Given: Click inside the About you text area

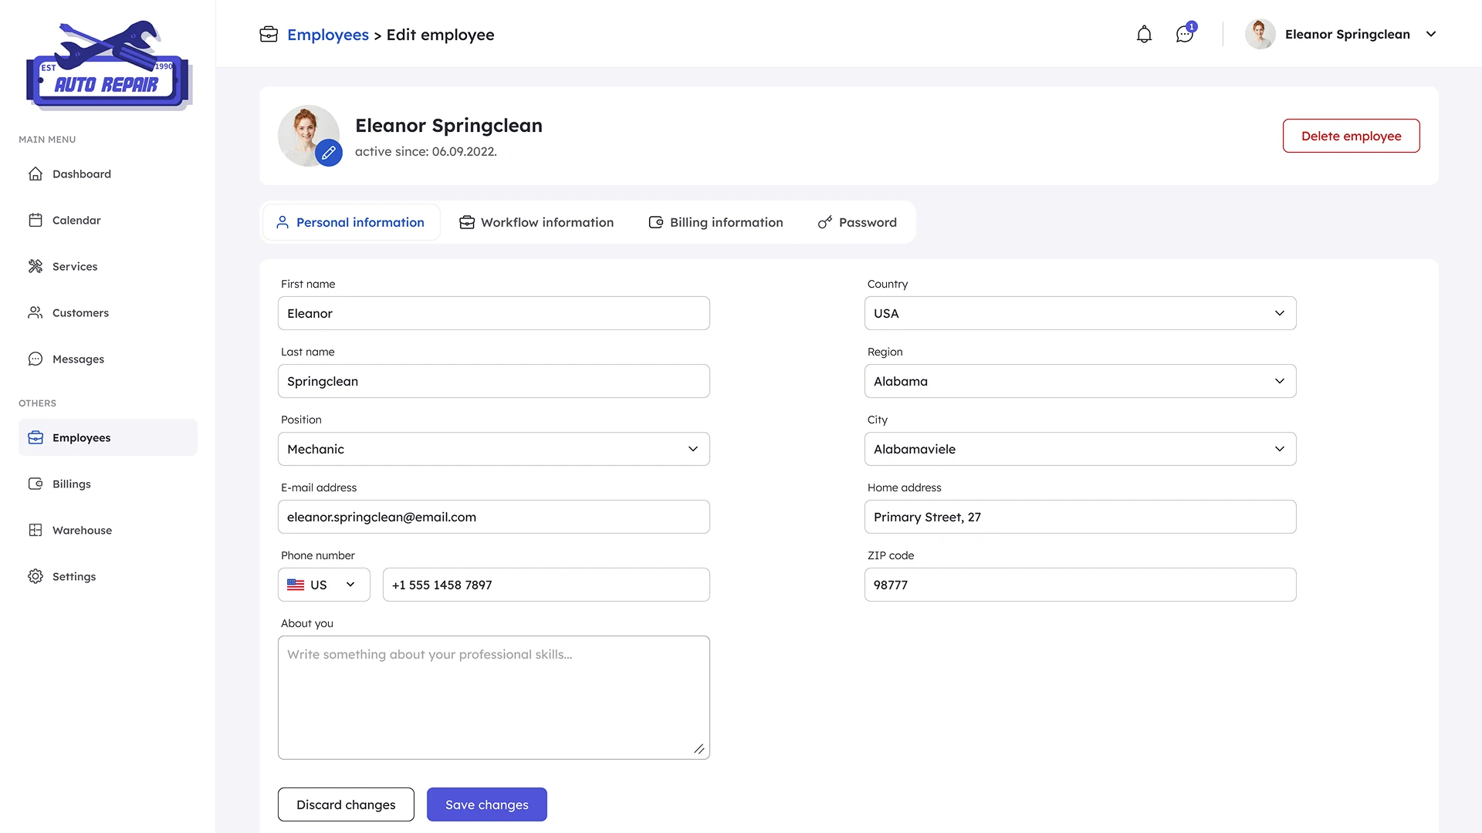Looking at the screenshot, I should [x=494, y=694].
